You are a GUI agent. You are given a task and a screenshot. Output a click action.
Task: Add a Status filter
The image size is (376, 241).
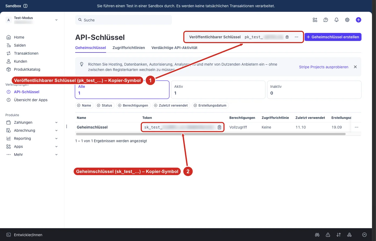[104, 106]
